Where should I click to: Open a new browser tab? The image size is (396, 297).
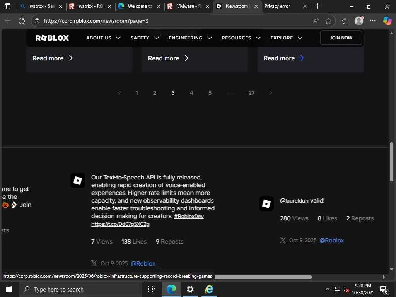pos(318,6)
